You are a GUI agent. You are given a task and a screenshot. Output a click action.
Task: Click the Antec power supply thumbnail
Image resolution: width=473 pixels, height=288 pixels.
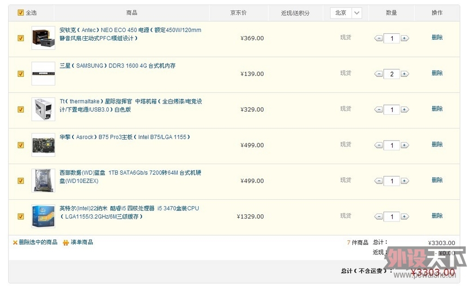(43, 38)
